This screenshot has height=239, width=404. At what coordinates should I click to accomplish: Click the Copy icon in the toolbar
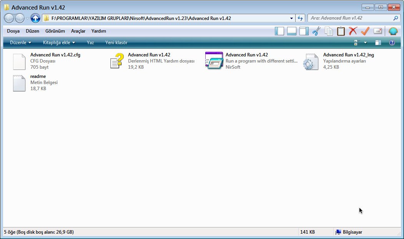pos(329,31)
